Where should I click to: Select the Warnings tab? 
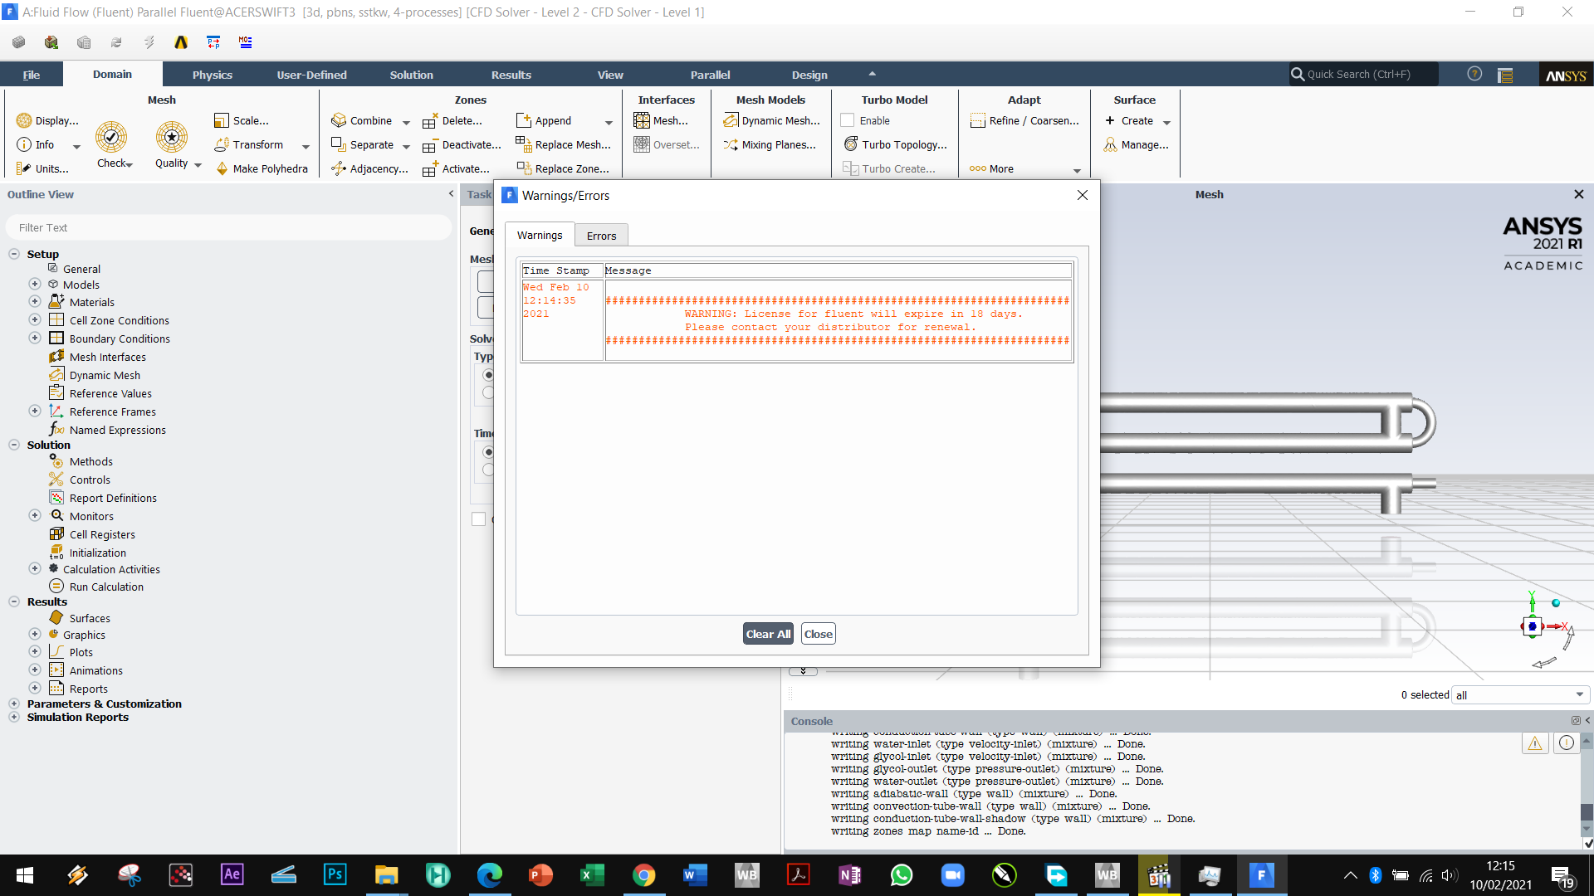click(x=540, y=235)
